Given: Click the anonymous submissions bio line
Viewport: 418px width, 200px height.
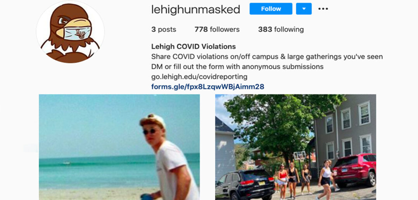Looking at the screenshot, I should pyautogui.click(x=237, y=67).
